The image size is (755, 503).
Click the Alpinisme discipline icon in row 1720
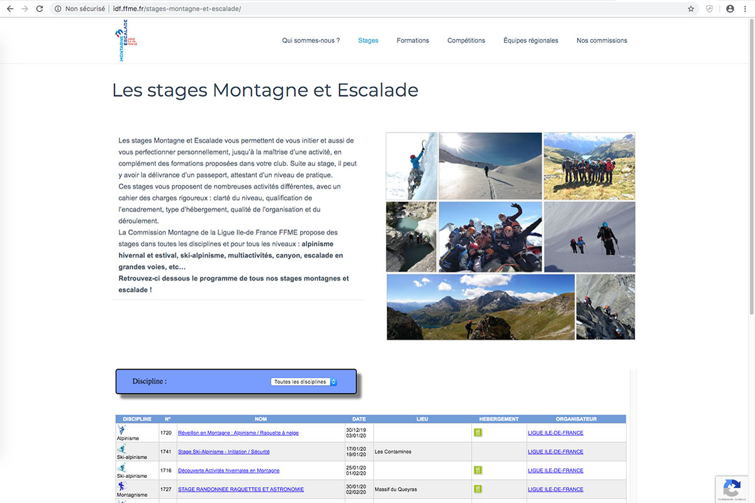[121, 430]
